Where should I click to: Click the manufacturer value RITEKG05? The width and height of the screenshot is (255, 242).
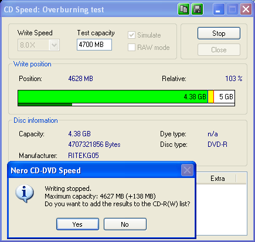coord(83,156)
